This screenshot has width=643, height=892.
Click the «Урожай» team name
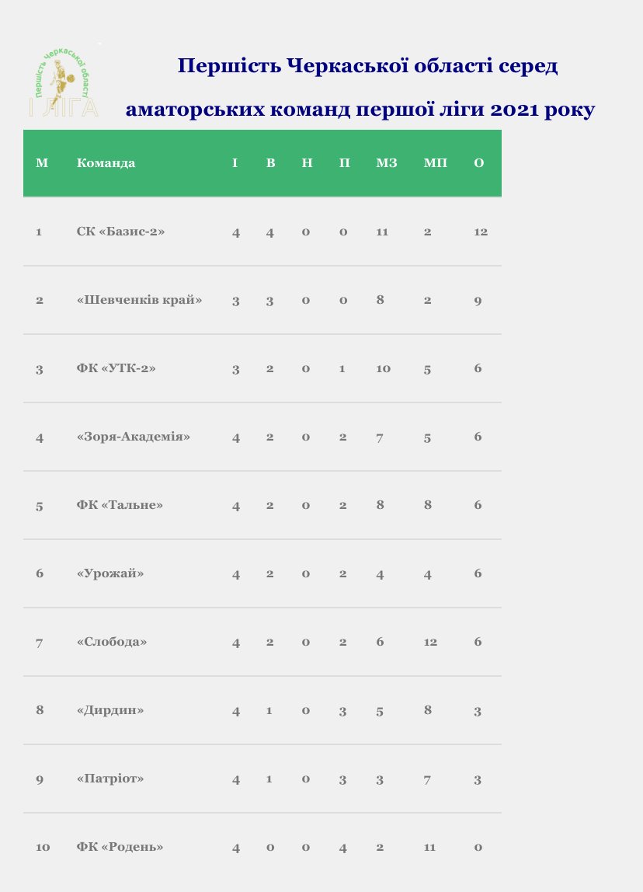110,573
